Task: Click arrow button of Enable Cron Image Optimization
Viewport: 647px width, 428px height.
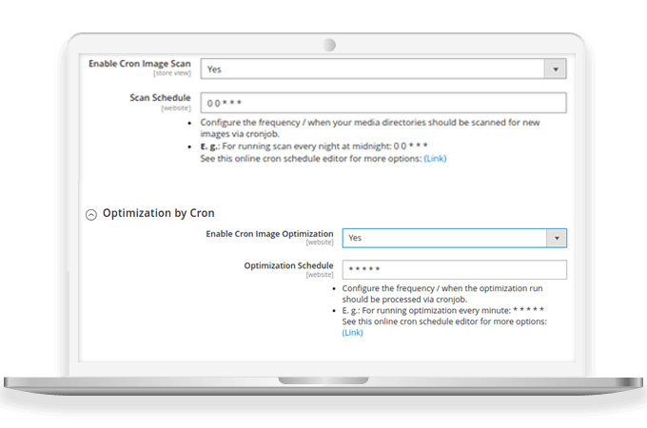Action: 556,238
